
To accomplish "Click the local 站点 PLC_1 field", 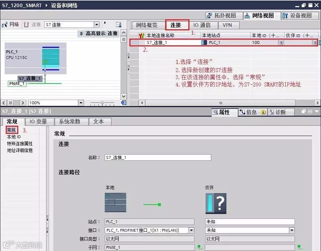I will pos(149,222).
